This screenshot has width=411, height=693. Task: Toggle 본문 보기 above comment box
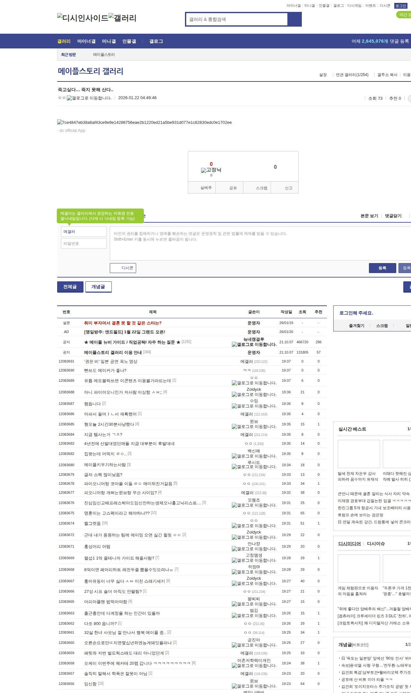click(x=369, y=216)
